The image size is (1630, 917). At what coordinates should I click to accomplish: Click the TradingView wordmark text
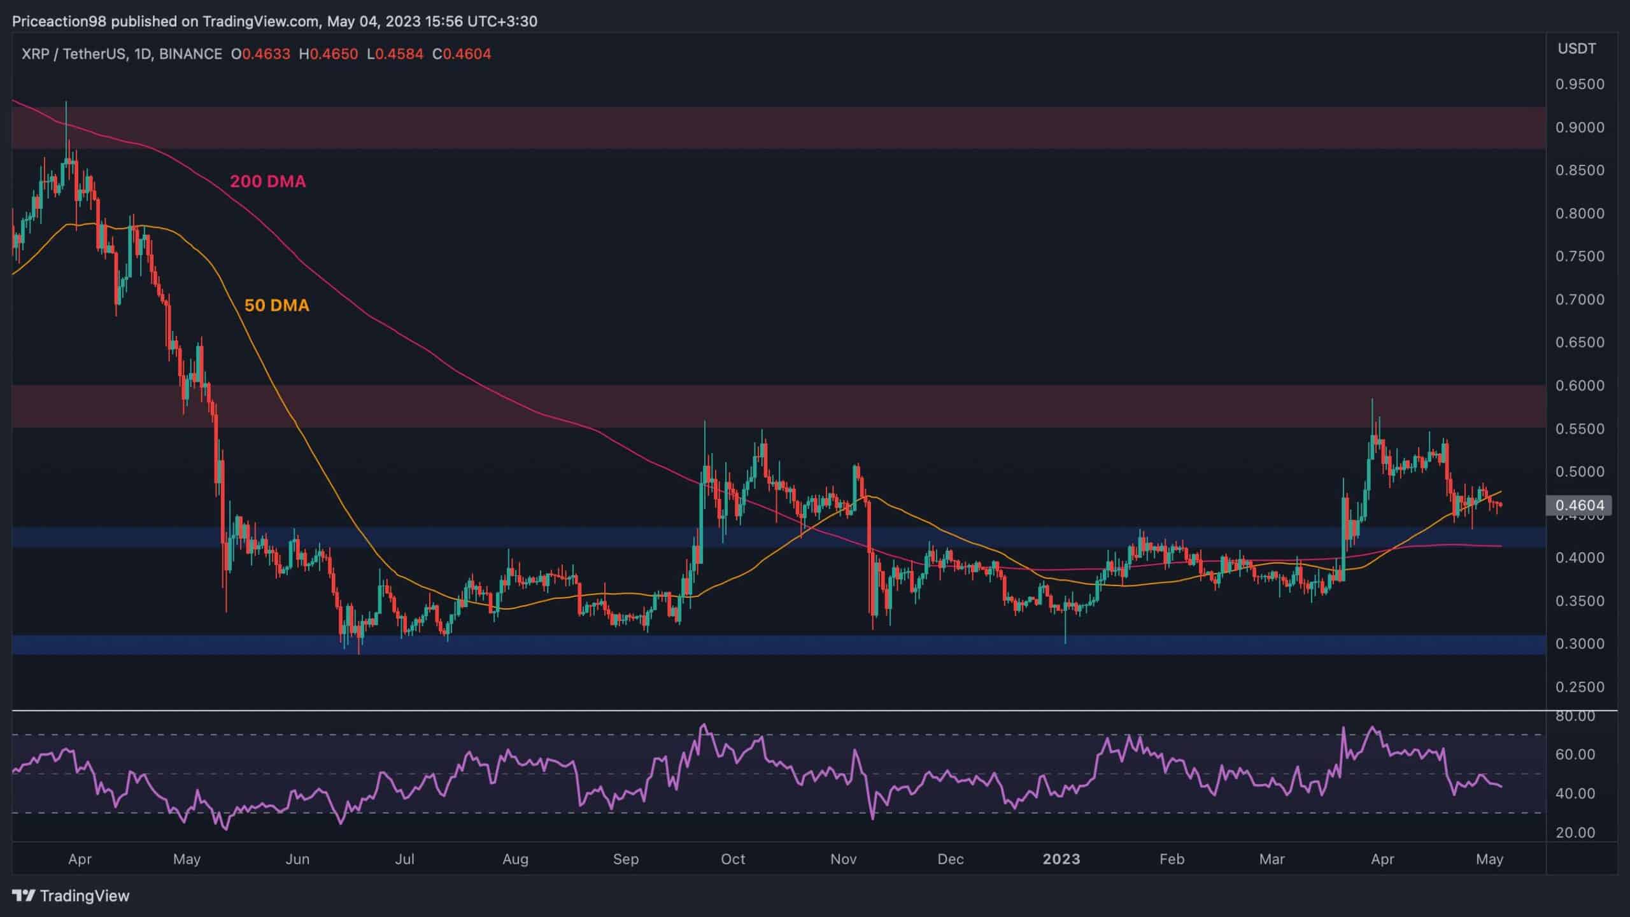point(85,896)
